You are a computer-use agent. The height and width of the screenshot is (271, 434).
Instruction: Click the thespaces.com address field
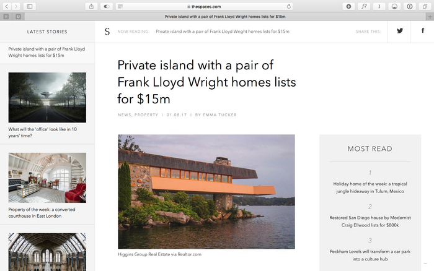[204, 6]
